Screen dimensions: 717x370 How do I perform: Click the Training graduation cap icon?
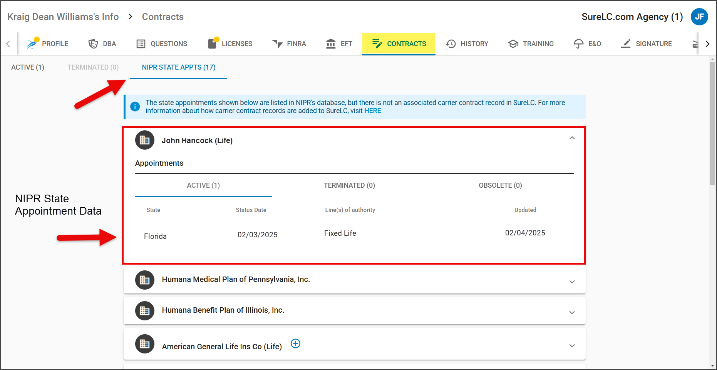click(x=513, y=44)
